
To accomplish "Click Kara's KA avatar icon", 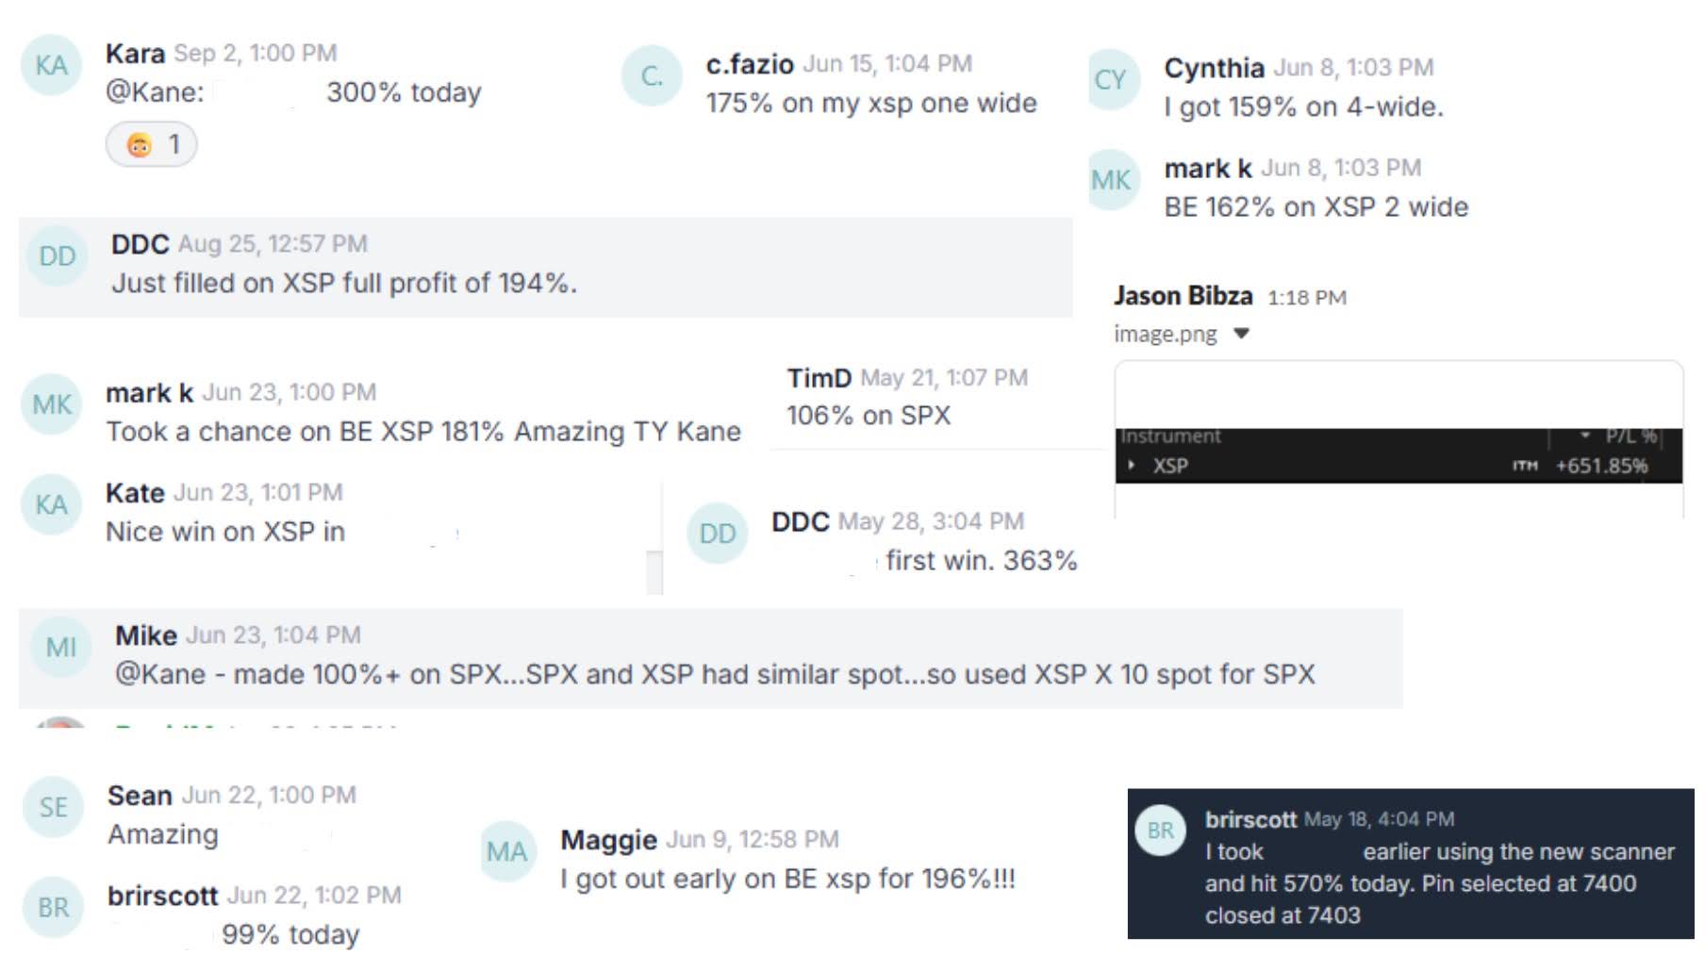I will point(51,65).
